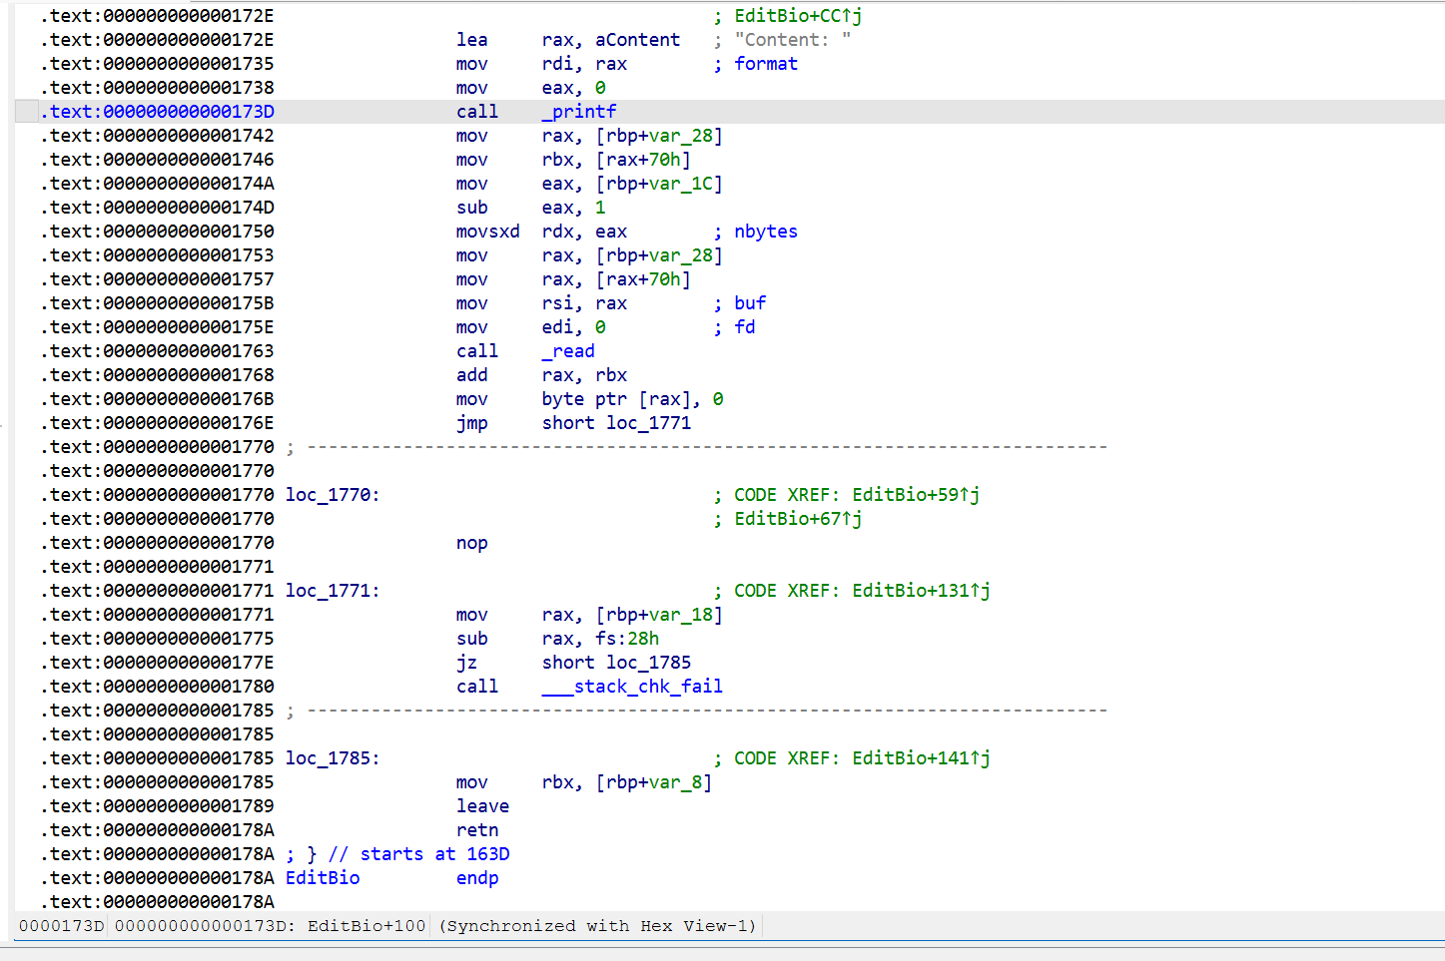The height and width of the screenshot is (961, 1445).
Task: Click the leave instruction
Action: [483, 806]
